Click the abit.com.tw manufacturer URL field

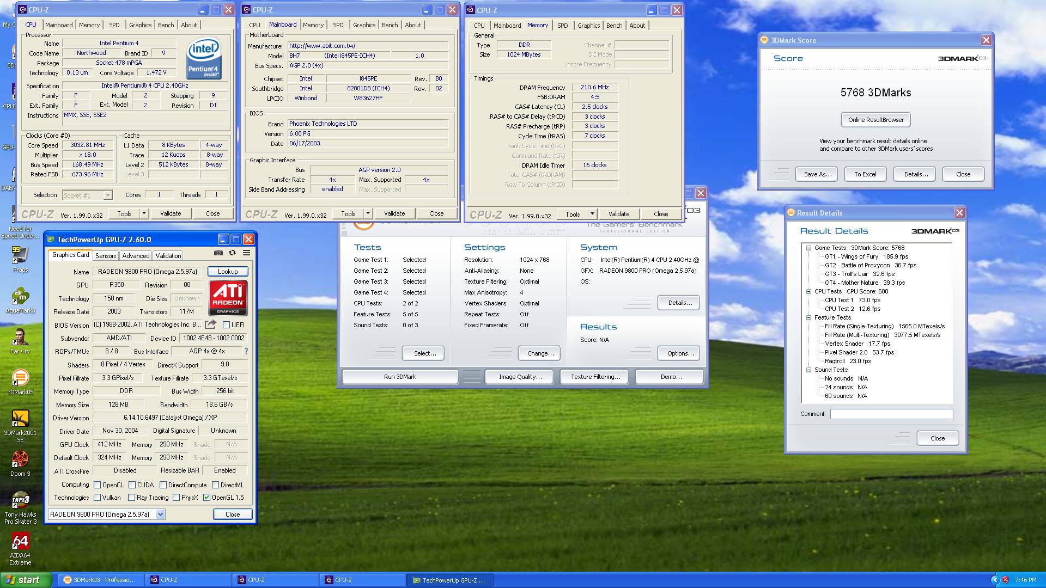click(368, 46)
